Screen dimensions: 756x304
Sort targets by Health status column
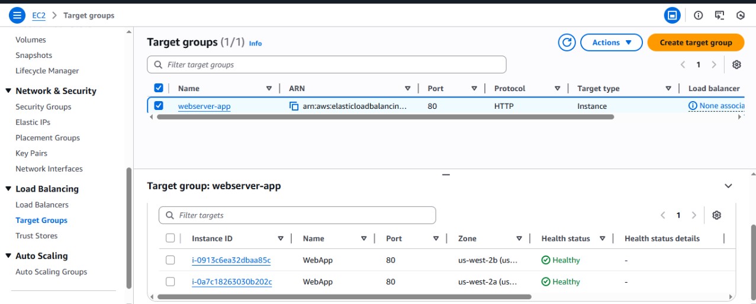pyautogui.click(x=602, y=239)
